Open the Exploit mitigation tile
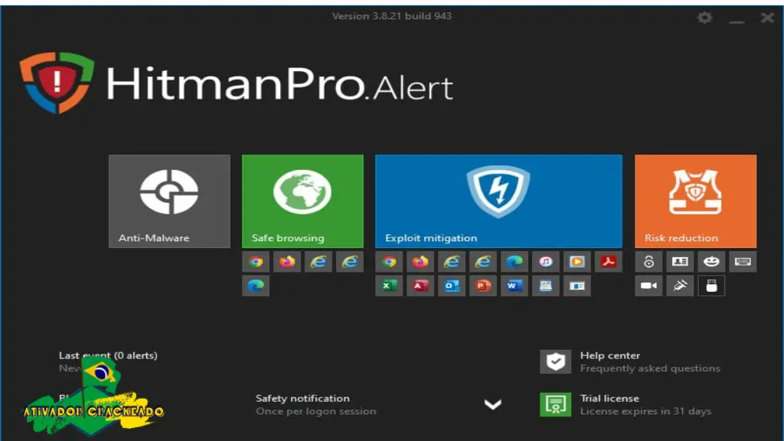 (x=498, y=201)
